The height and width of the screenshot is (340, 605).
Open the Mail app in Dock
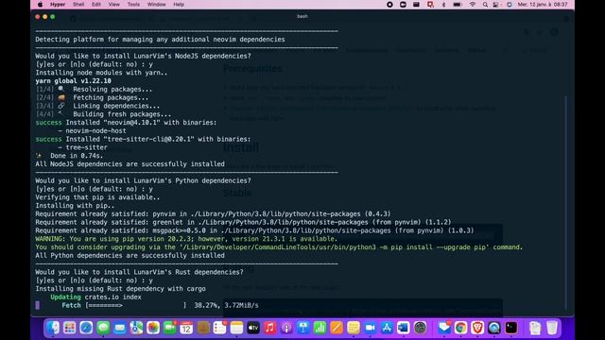point(120,328)
